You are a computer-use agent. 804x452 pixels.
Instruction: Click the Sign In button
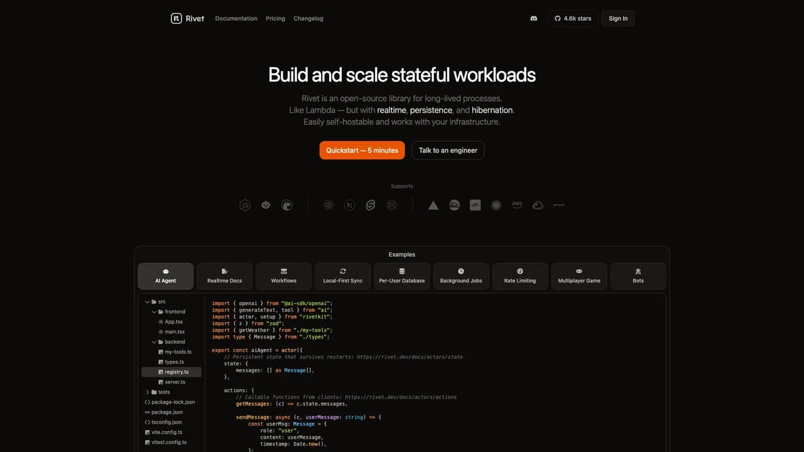618,19
